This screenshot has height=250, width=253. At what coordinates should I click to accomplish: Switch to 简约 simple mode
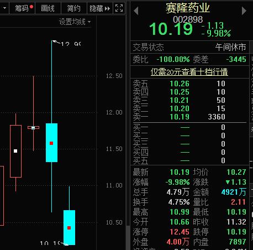pos(74,8)
